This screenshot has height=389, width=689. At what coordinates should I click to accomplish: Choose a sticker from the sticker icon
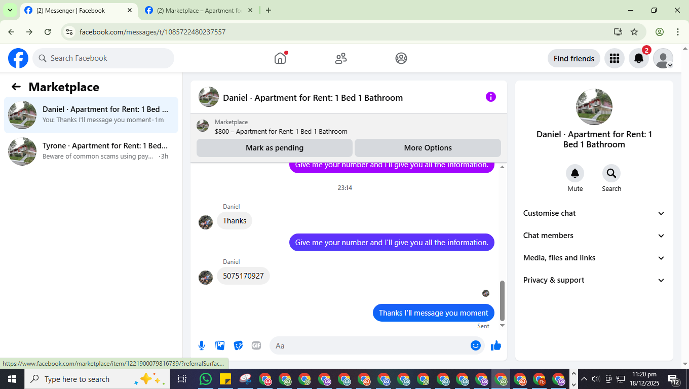click(x=238, y=345)
